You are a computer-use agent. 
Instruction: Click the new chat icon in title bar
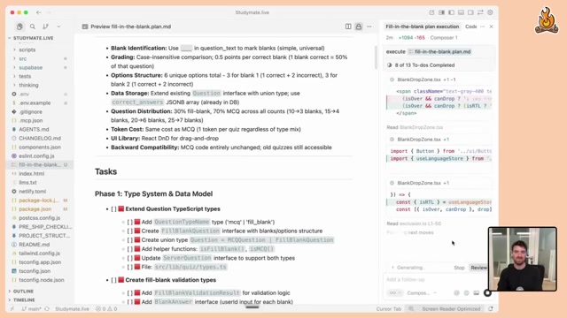click(431, 12)
